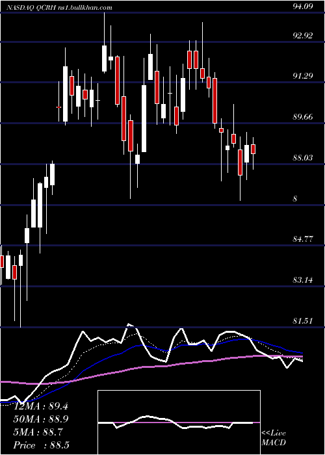This screenshot has width=325, height=455.
Task: Select the 83.14 price axis label
Action: [x=303, y=280]
